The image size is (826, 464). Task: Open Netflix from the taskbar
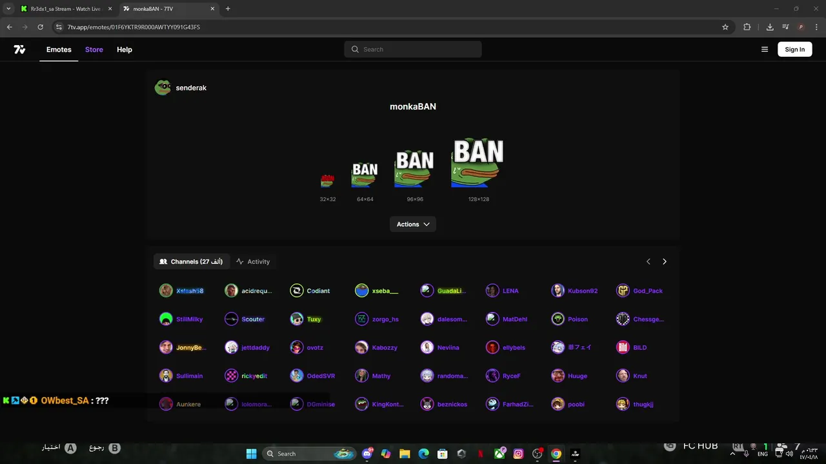click(x=480, y=454)
